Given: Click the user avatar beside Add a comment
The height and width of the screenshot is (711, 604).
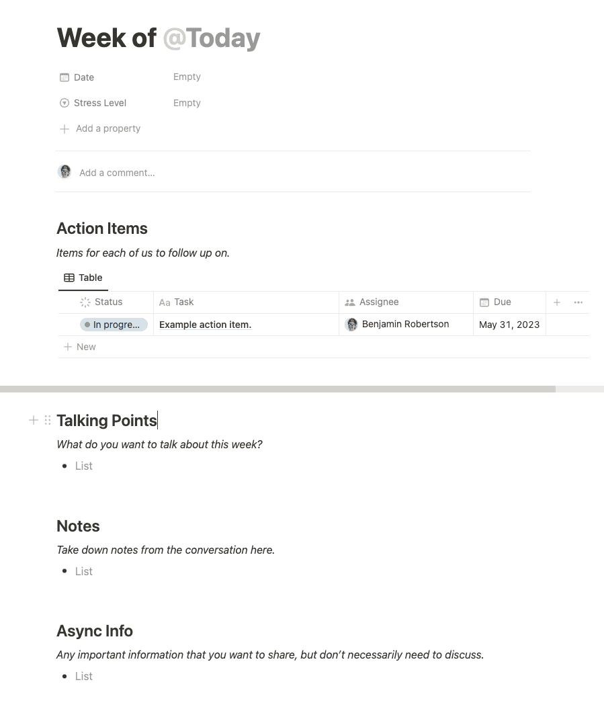Looking at the screenshot, I should click(x=65, y=172).
